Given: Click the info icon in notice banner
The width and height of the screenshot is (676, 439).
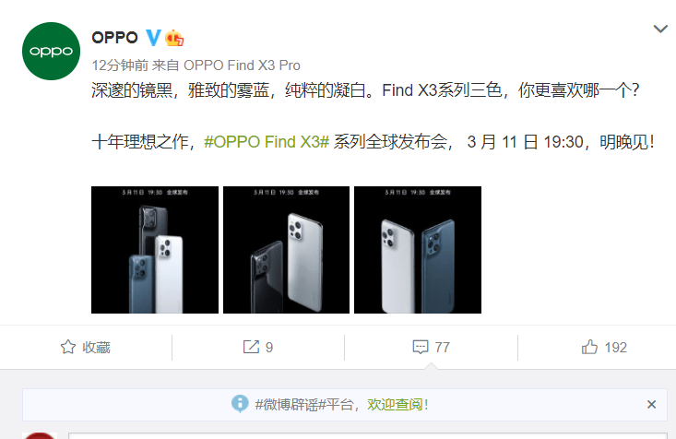Looking at the screenshot, I should 240,404.
